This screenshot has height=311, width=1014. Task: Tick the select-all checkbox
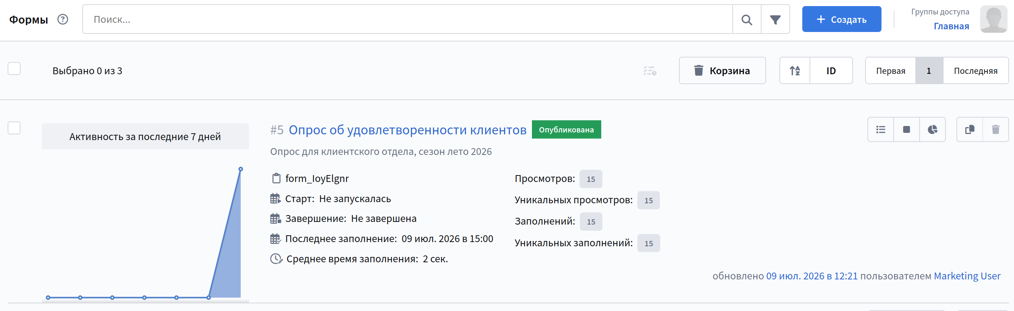14,69
